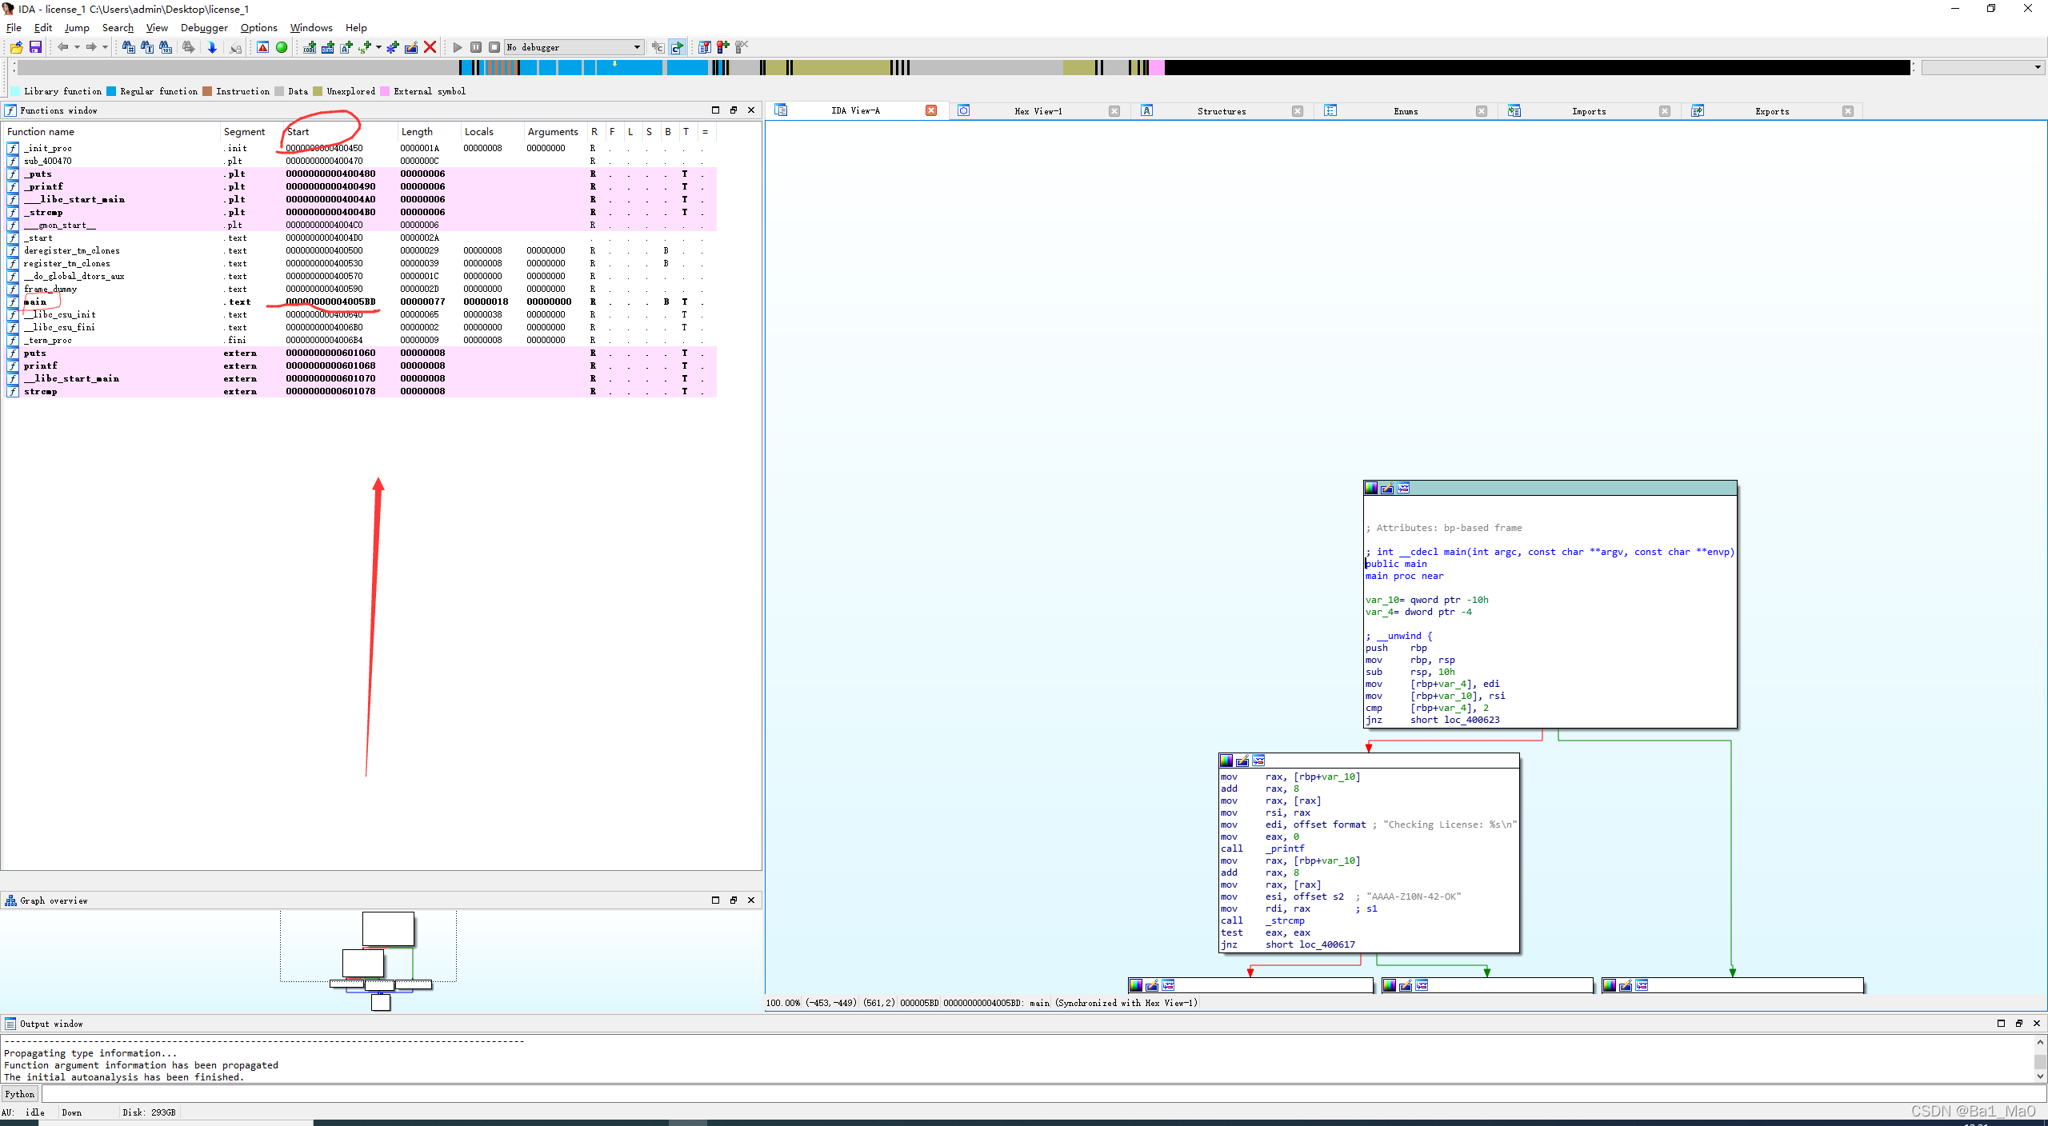Click the blue down-arrow jump icon

click(212, 47)
